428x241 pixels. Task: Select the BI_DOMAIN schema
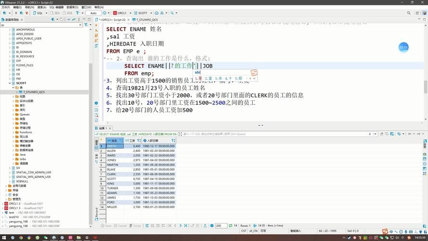pos(24,52)
